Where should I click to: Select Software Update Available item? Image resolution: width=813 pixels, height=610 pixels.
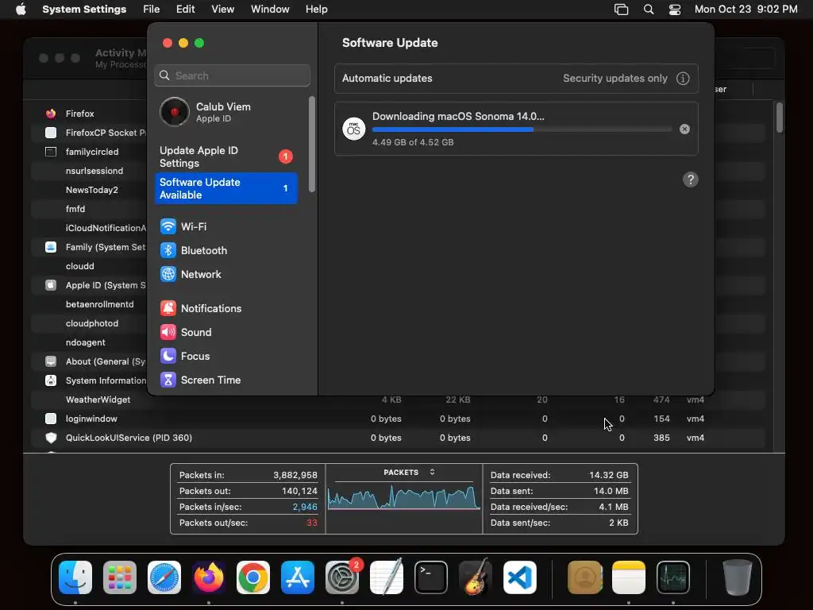click(x=226, y=188)
